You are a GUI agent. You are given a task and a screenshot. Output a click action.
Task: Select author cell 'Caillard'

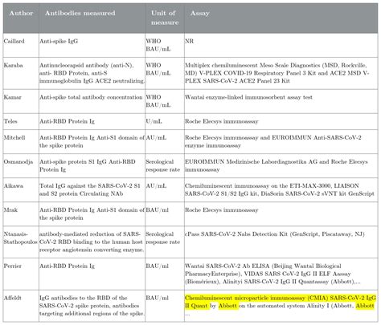(x=21, y=45)
